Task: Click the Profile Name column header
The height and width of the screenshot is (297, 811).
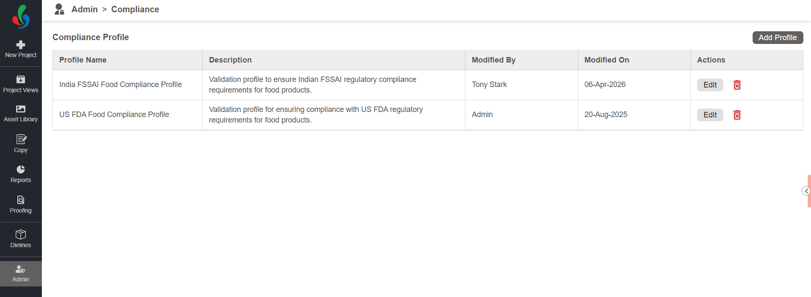Action: [x=83, y=60]
